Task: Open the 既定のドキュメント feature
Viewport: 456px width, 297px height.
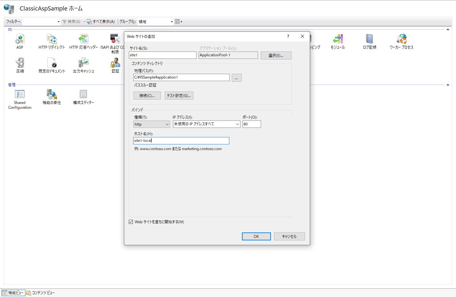Action: (x=52, y=65)
